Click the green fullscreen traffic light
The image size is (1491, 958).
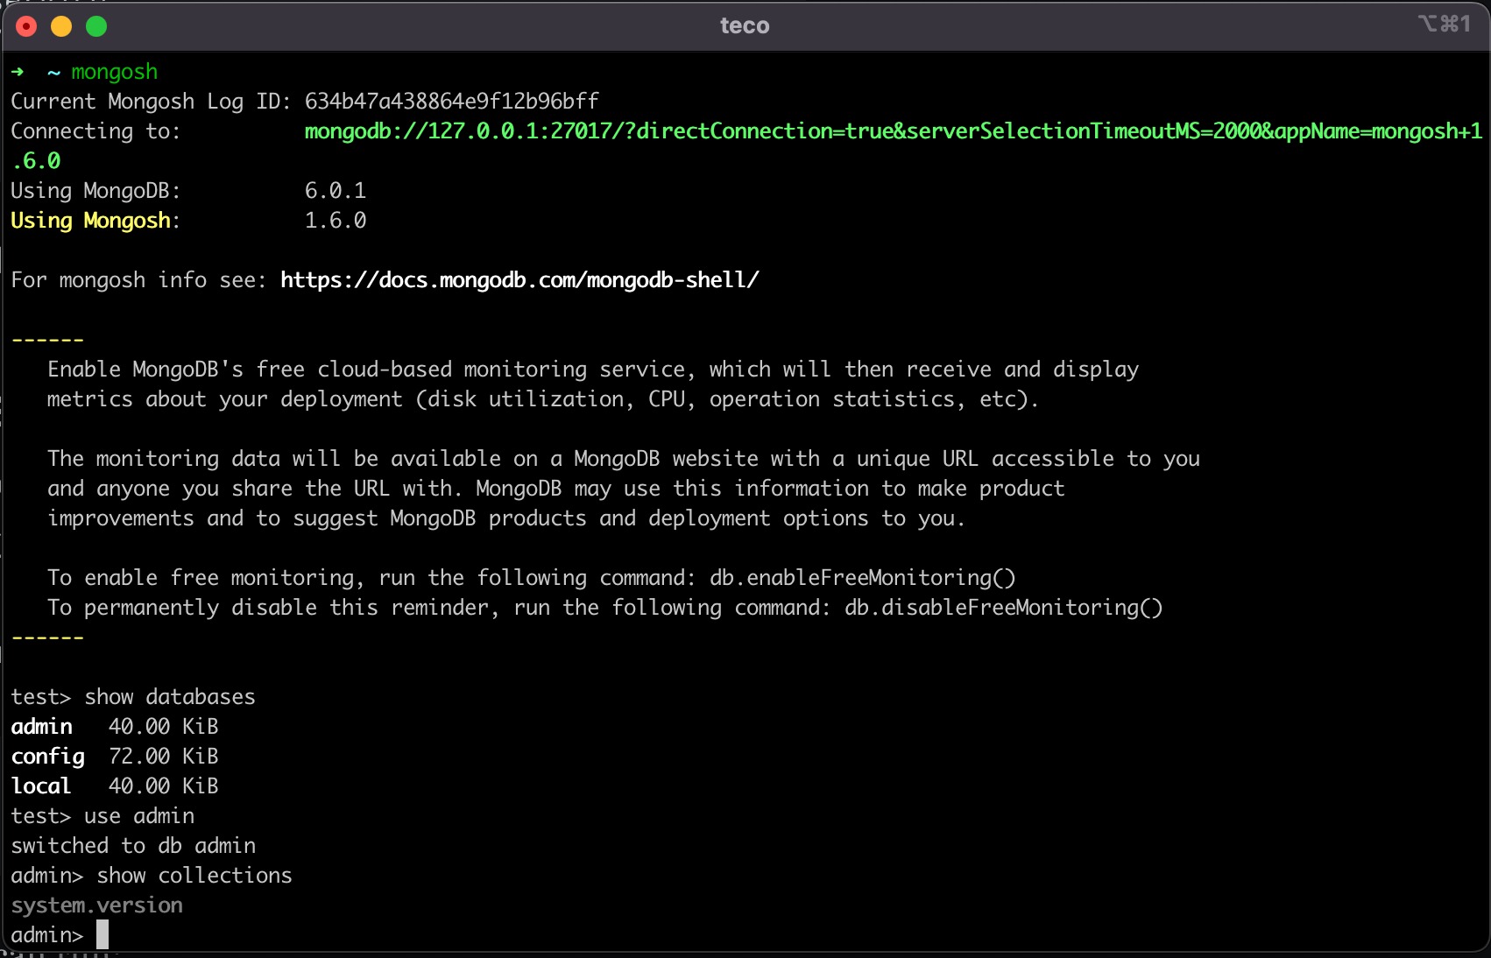tap(95, 26)
